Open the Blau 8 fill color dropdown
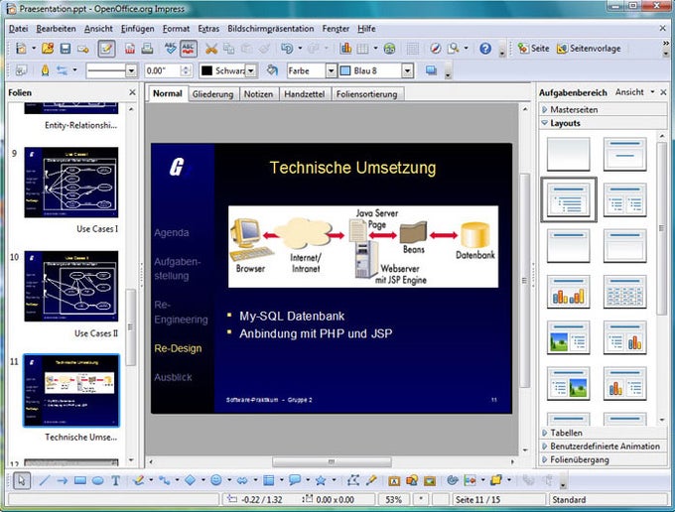675x512 pixels. click(x=407, y=70)
